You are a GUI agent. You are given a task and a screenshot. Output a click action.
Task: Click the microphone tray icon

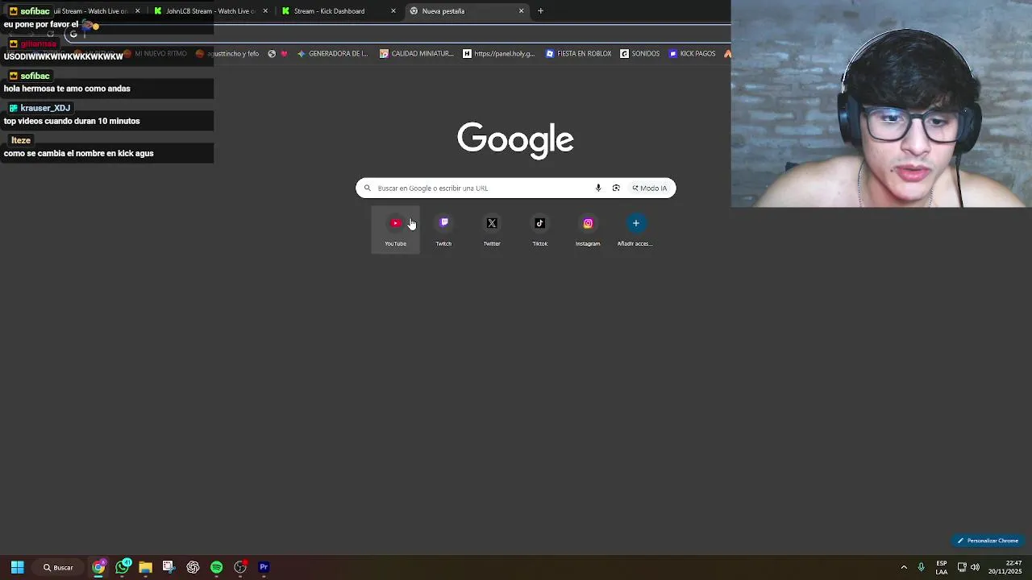click(x=922, y=567)
